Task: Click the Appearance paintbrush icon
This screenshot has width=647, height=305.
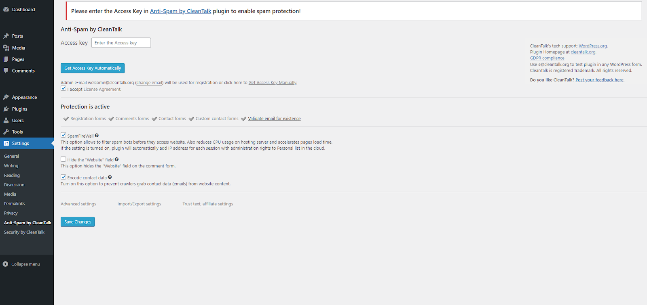Action: [6, 97]
